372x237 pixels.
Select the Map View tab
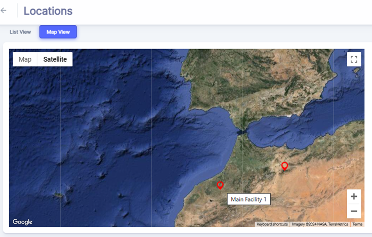58,32
